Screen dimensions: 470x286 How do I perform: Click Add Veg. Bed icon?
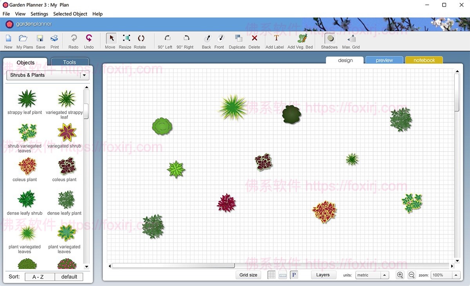tap(302, 38)
